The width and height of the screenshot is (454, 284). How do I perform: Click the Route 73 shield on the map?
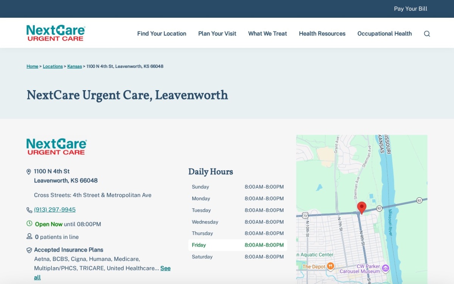tap(305, 215)
